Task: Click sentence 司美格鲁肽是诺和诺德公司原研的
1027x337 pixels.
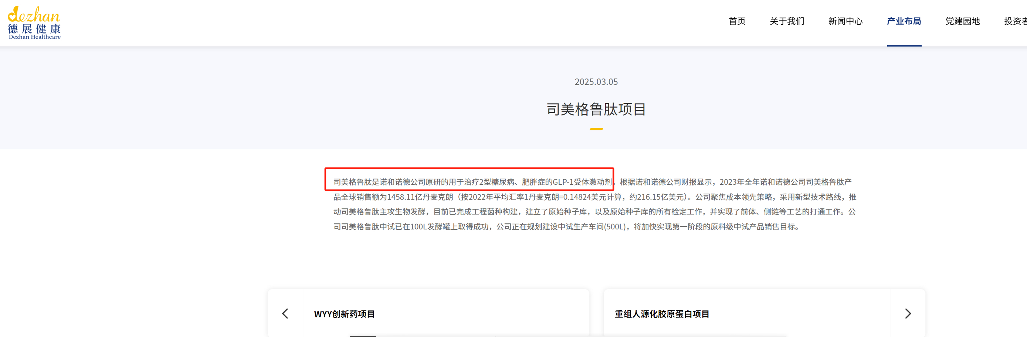Action: tap(472, 182)
